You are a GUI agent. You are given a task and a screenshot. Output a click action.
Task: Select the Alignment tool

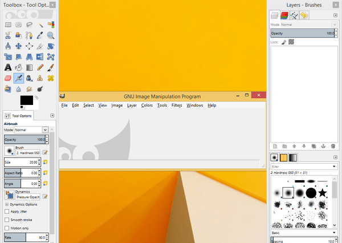pos(29,46)
